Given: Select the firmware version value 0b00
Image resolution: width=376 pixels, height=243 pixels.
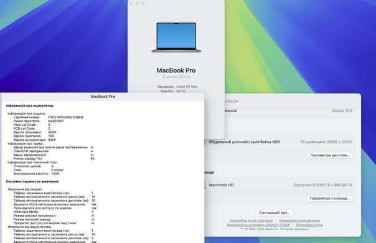Looking at the screenshot, I should tap(52, 132).
